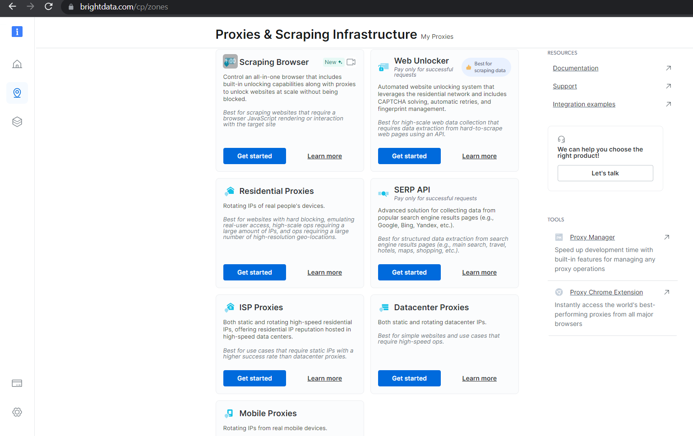Reload the page with the refresh icon
This screenshot has width=693, height=436.
(48, 7)
